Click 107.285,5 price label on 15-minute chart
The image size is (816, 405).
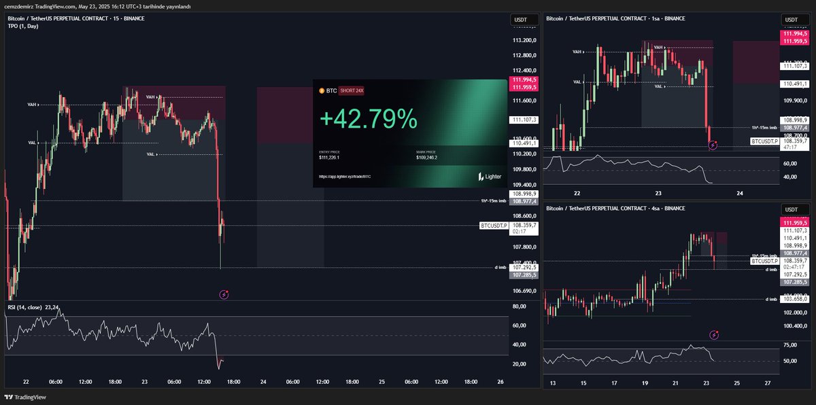524,275
